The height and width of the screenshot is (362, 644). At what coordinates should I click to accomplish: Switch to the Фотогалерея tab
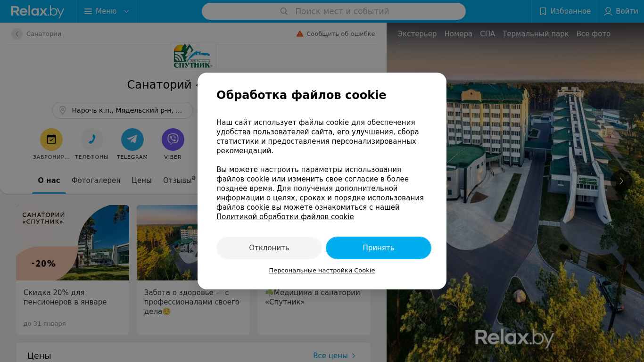[x=96, y=181]
